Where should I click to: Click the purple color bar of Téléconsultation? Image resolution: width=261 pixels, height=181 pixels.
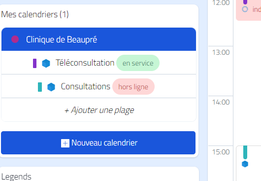point(34,63)
